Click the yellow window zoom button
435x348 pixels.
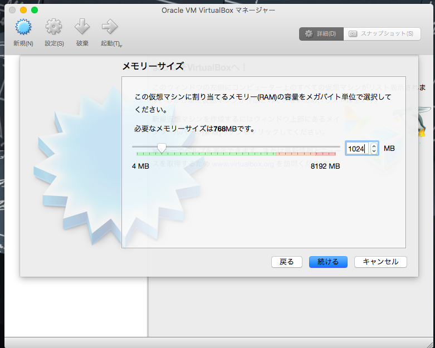click(23, 10)
